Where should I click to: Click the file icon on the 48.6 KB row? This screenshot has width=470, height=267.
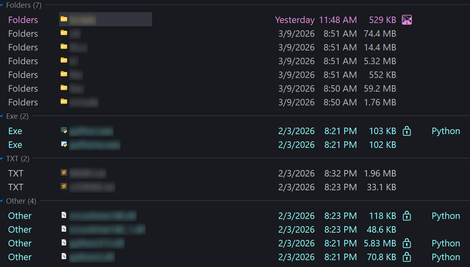(x=64, y=229)
